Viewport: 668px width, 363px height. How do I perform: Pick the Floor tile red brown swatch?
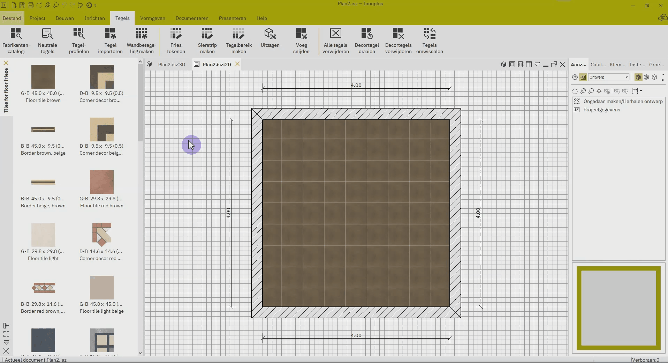click(102, 182)
